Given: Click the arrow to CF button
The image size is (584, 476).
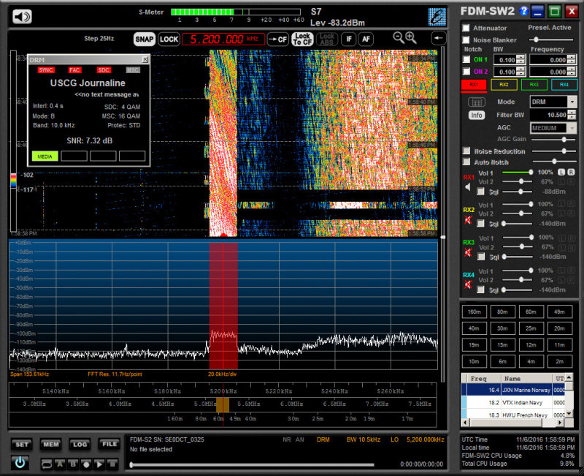Looking at the screenshot, I should click(x=278, y=39).
